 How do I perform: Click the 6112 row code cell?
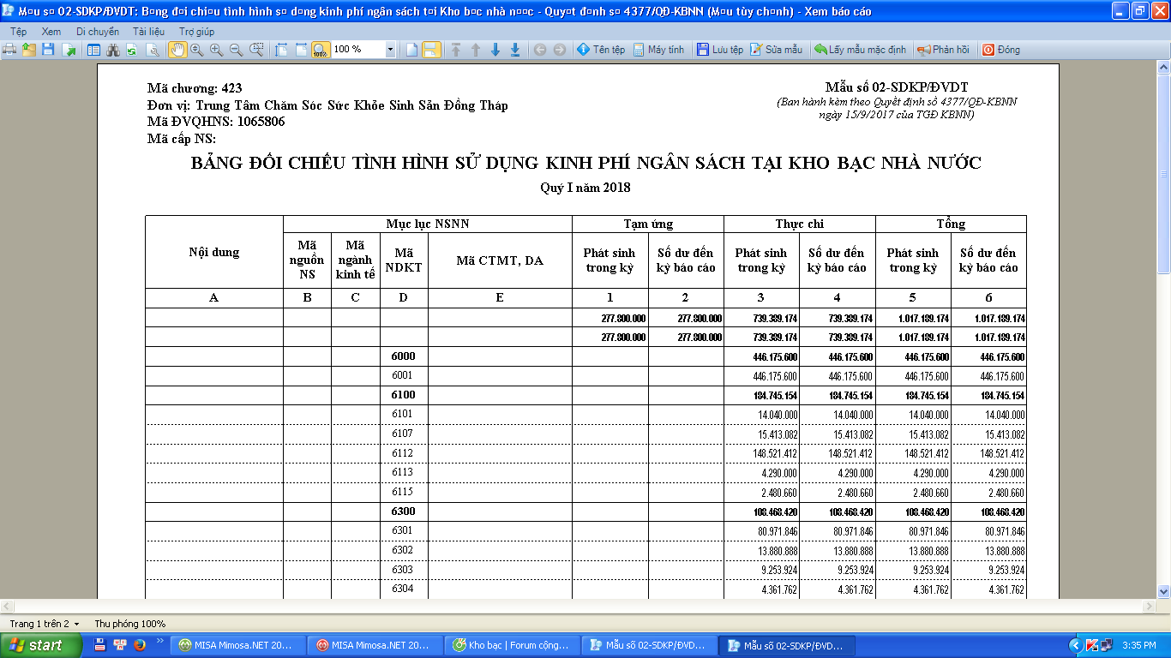click(x=405, y=453)
